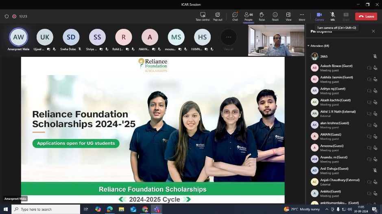Select AMAN's A avatar in the stage strip
The width and height of the screenshot is (382, 214).
150,37
